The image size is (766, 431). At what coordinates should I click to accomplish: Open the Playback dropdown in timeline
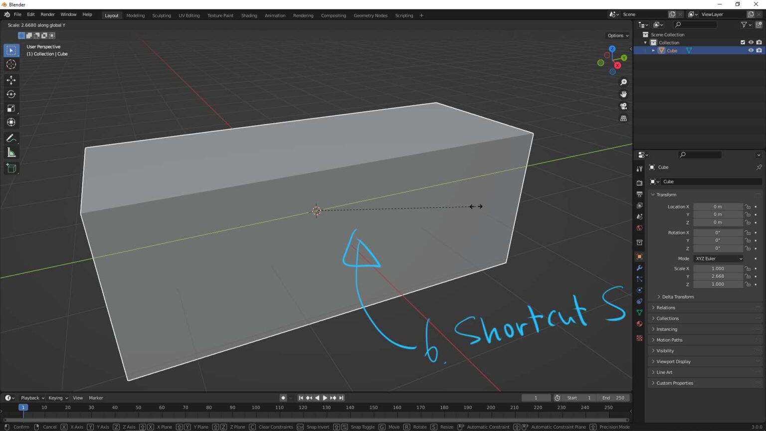[32, 398]
